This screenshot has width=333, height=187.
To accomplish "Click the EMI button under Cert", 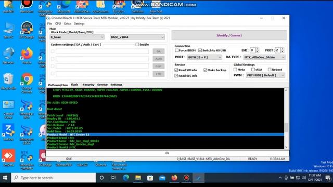I will [x=158, y=74].
